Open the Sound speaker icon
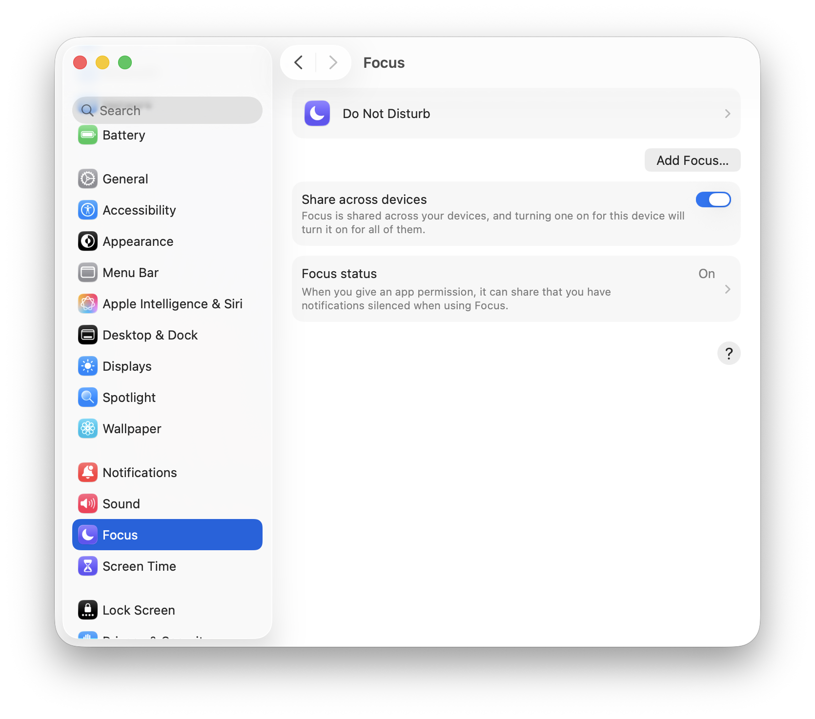 pyautogui.click(x=88, y=504)
